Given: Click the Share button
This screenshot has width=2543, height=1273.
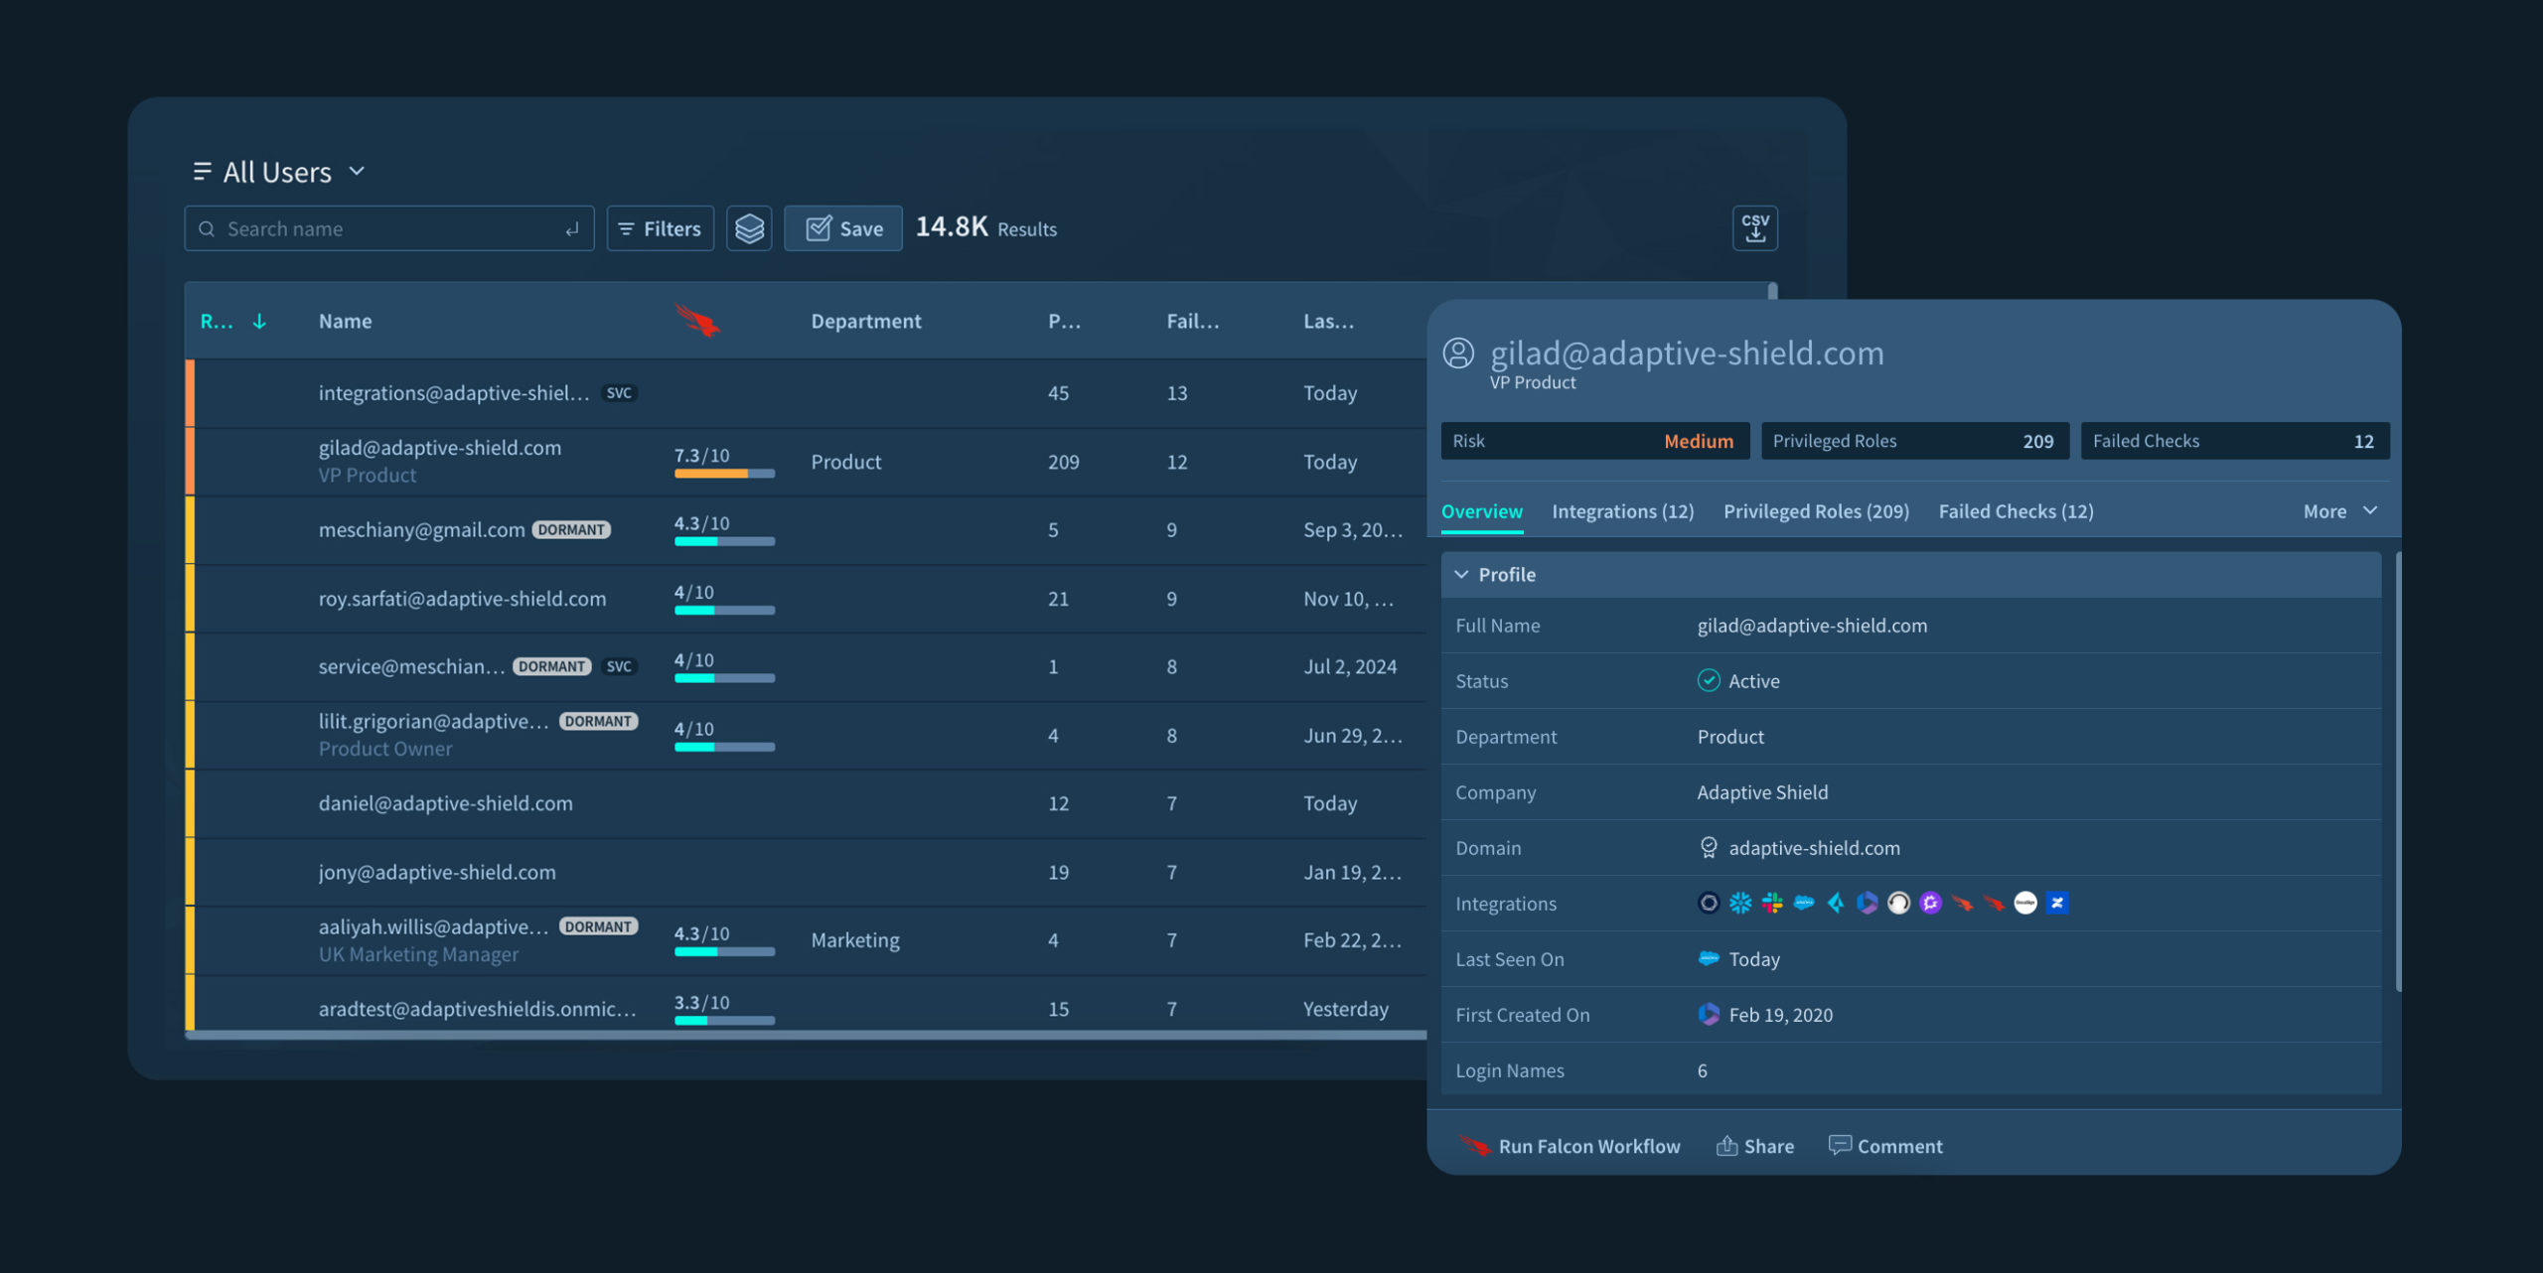Looking at the screenshot, I should click(1755, 1146).
